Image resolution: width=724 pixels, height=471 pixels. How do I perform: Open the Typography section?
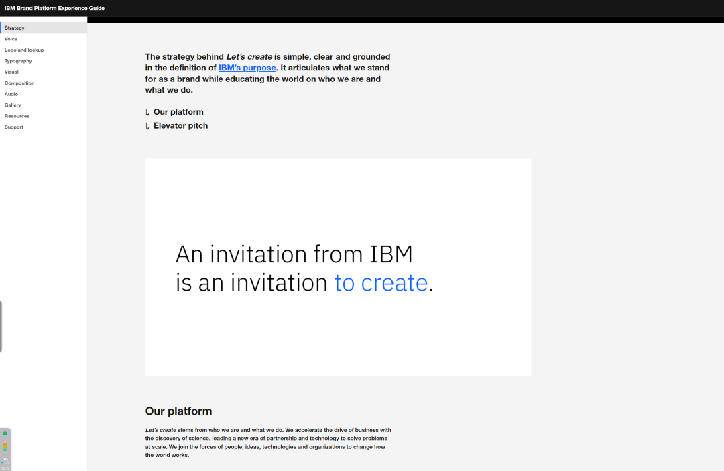click(44, 61)
